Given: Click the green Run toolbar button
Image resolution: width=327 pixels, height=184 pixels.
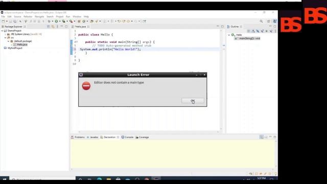Looking at the screenshot, I should pos(56,21).
